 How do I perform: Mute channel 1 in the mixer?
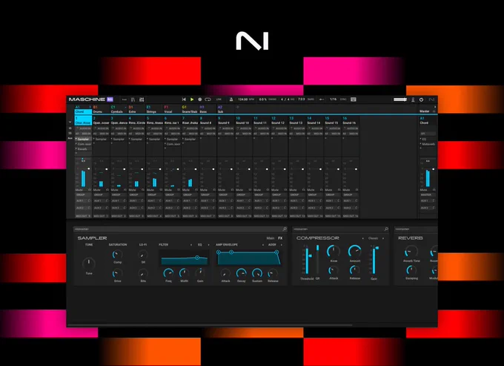point(79,190)
